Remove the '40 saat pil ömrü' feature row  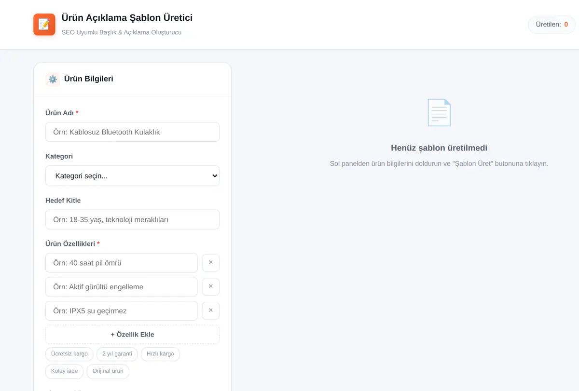click(210, 263)
